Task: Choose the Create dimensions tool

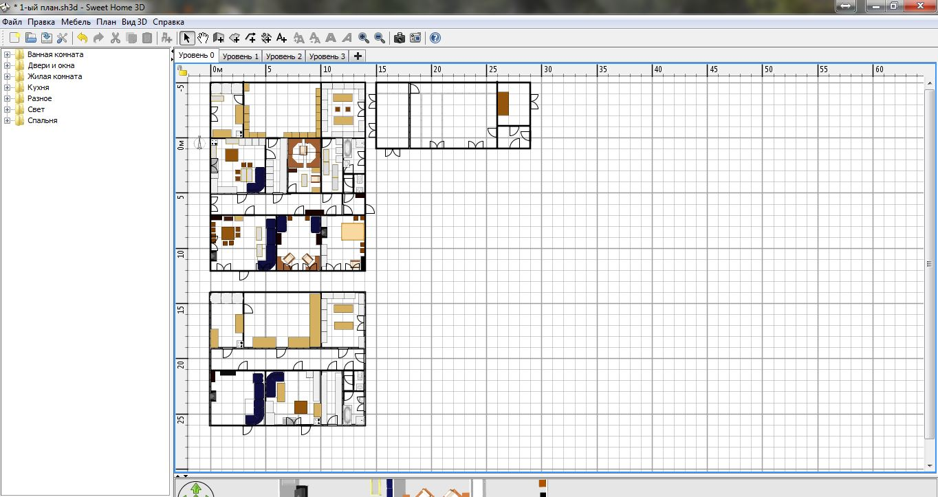Action: [266, 38]
